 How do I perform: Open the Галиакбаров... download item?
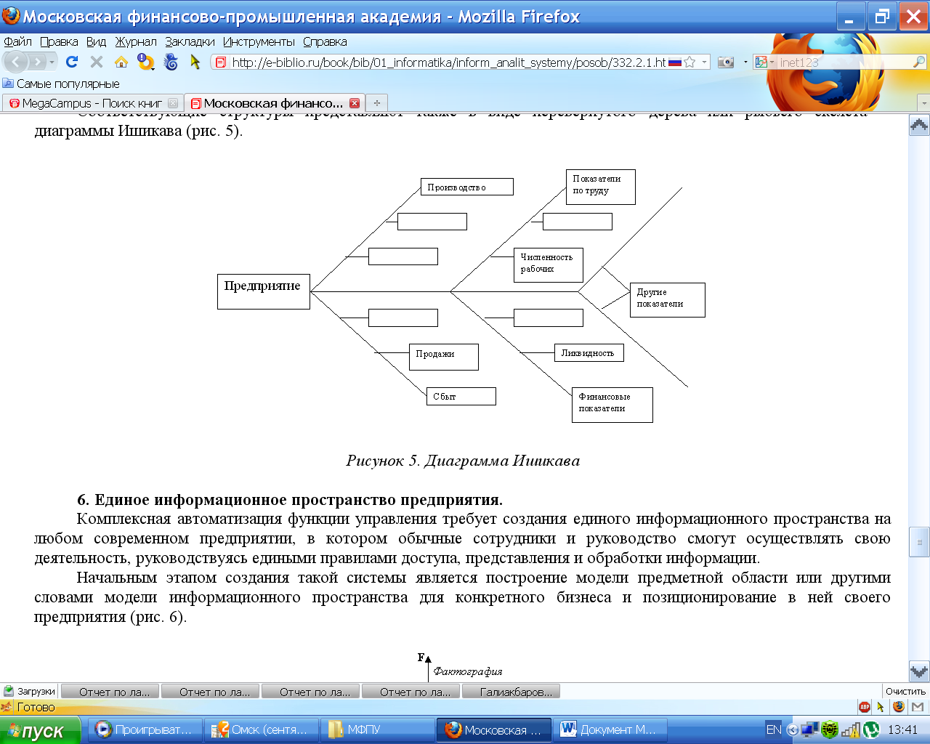[x=511, y=692]
